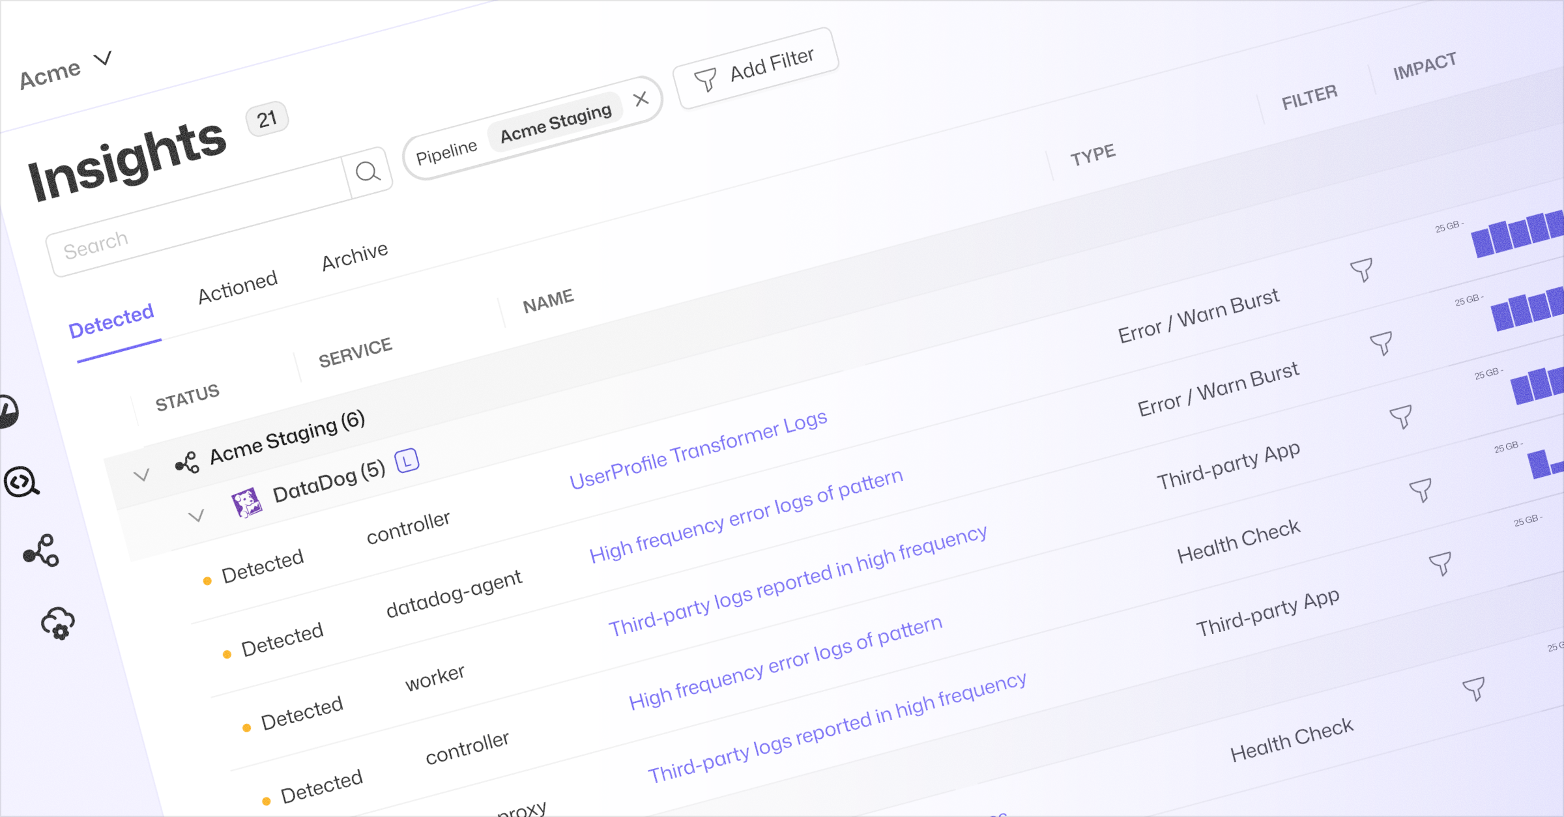Click Detected status in first controller row
The height and width of the screenshot is (817, 1564).
tap(263, 566)
